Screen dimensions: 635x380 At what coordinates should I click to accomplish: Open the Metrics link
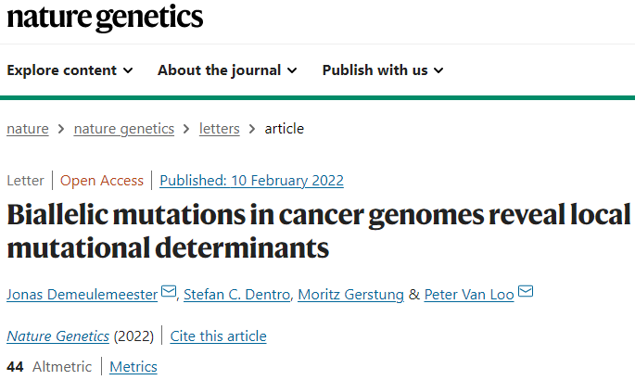pos(133,367)
